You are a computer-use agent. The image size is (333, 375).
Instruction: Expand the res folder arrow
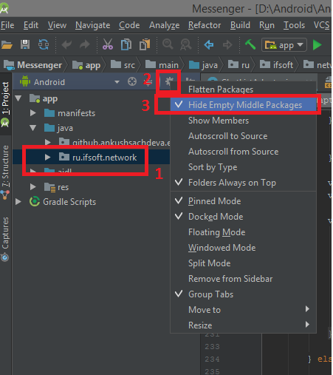[33, 187]
